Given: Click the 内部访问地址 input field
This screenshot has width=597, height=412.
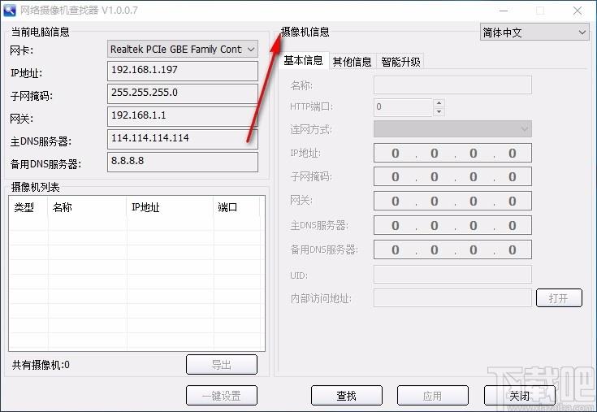Looking at the screenshot, I should [452, 297].
